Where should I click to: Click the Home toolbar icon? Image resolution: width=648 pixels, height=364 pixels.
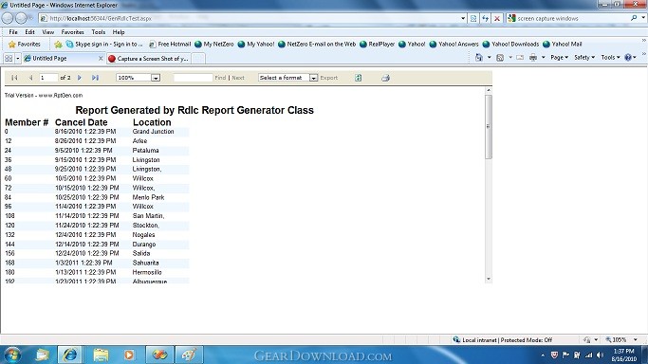(478, 58)
